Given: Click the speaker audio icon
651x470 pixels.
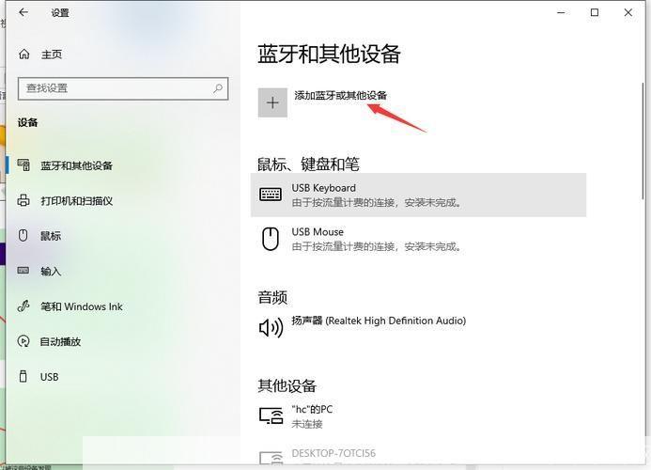Looking at the screenshot, I should tap(271, 327).
